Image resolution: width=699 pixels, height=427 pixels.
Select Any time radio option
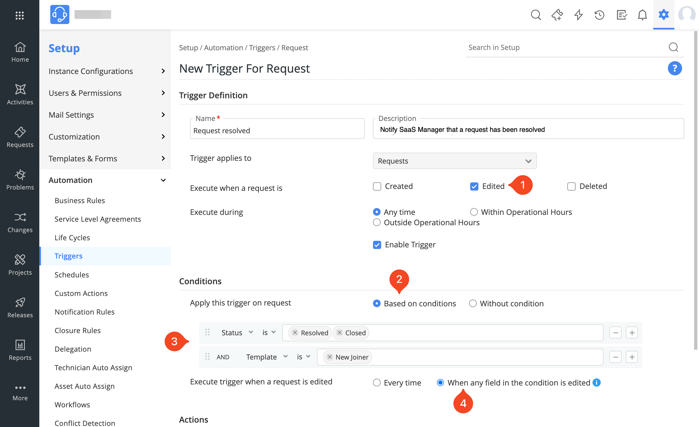[377, 212]
